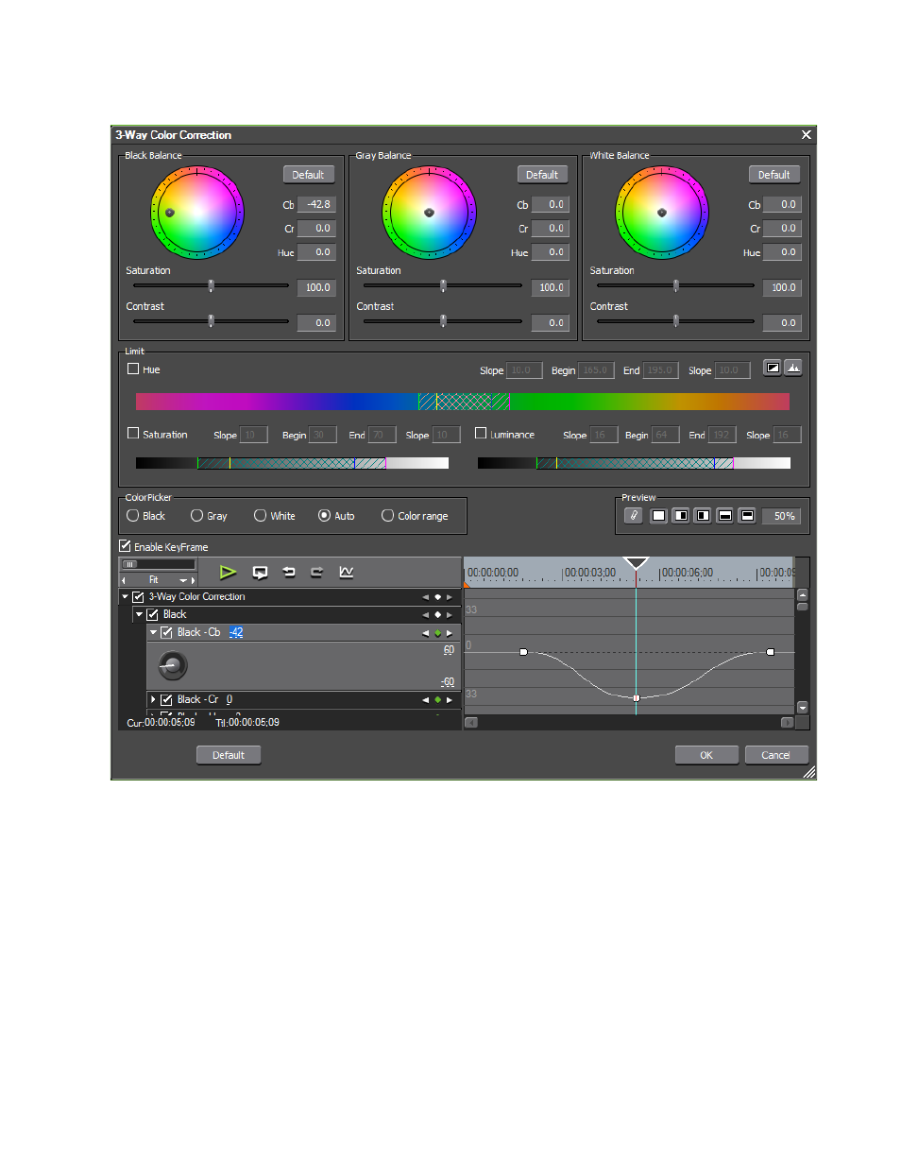Click the histogram icon in Limit section

coord(793,368)
